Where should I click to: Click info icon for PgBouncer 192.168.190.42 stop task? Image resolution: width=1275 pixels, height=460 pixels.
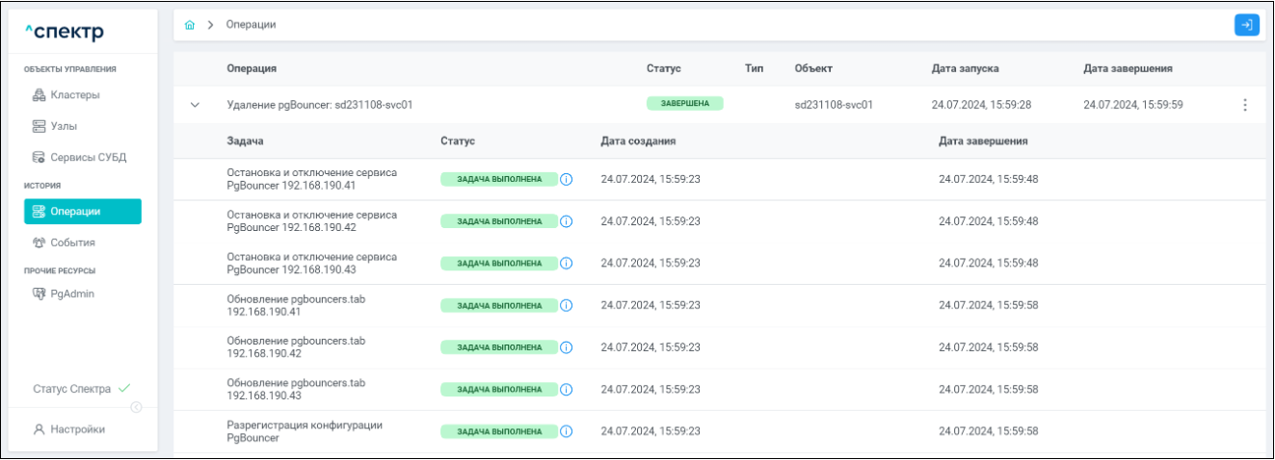567,221
